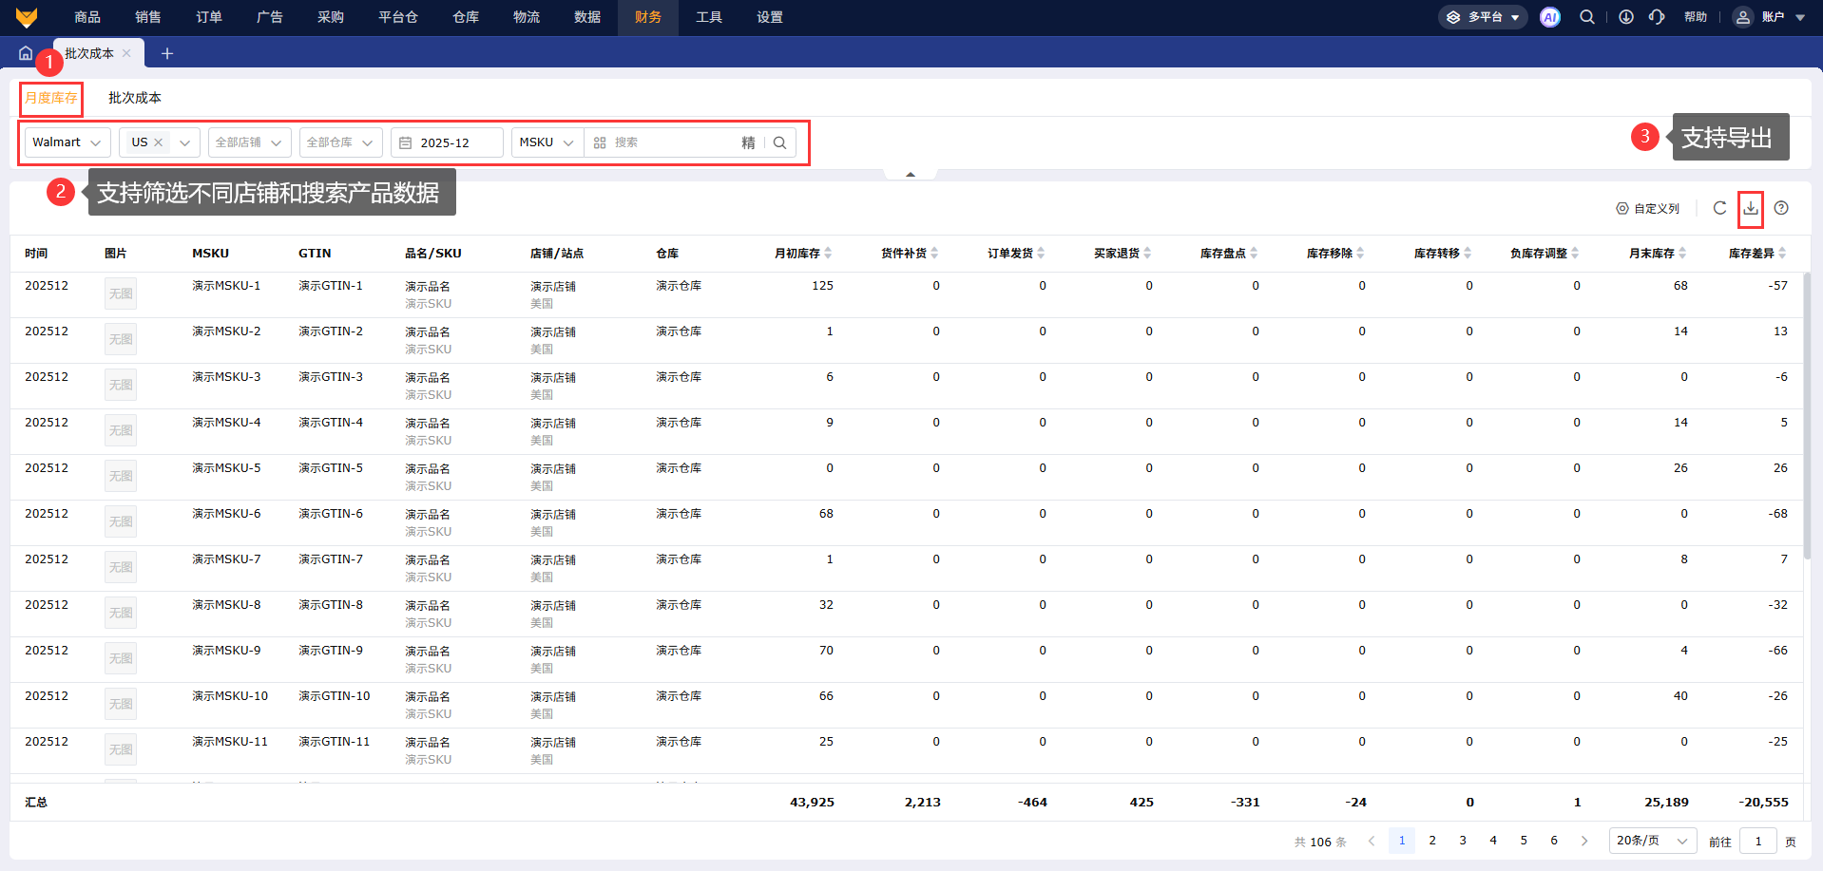The width and height of the screenshot is (1823, 871).
Task: Click the global search magnifier in top bar
Action: point(1586,17)
